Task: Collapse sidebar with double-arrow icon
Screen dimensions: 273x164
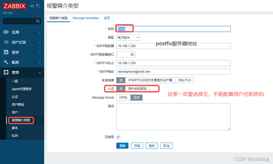Action: [32, 6]
